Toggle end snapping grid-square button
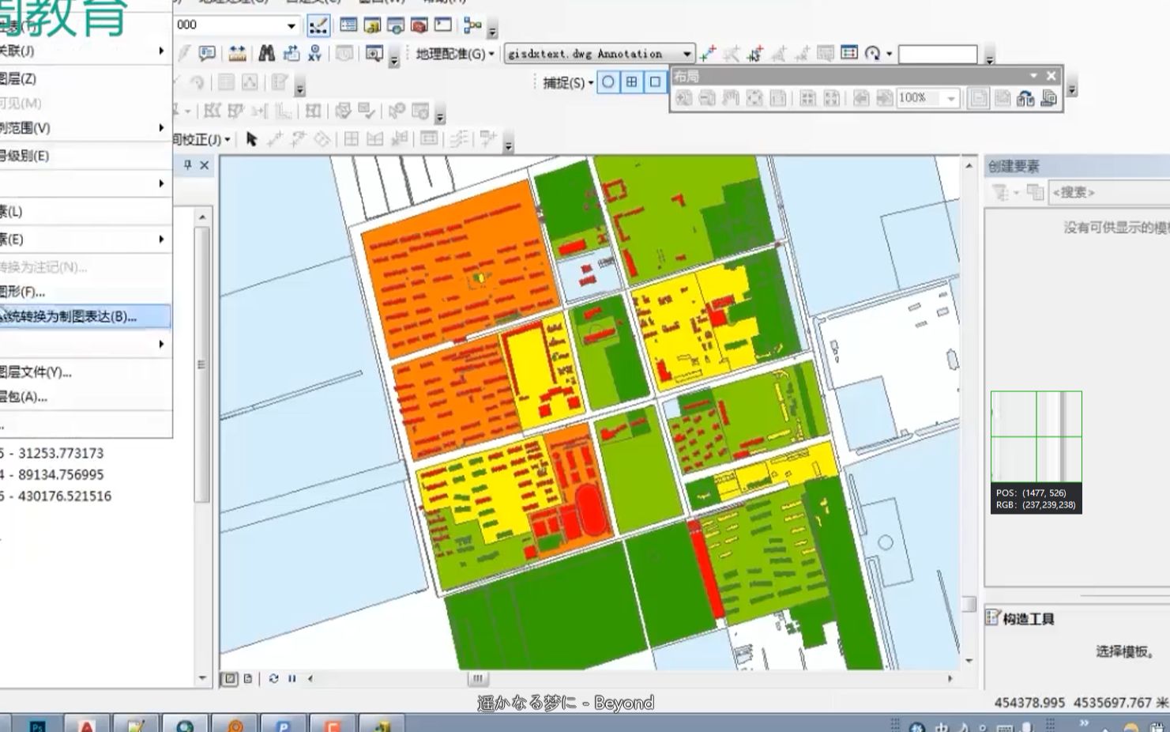Image resolution: width=1170 pixels, height=732 pixels. (631, 81)
